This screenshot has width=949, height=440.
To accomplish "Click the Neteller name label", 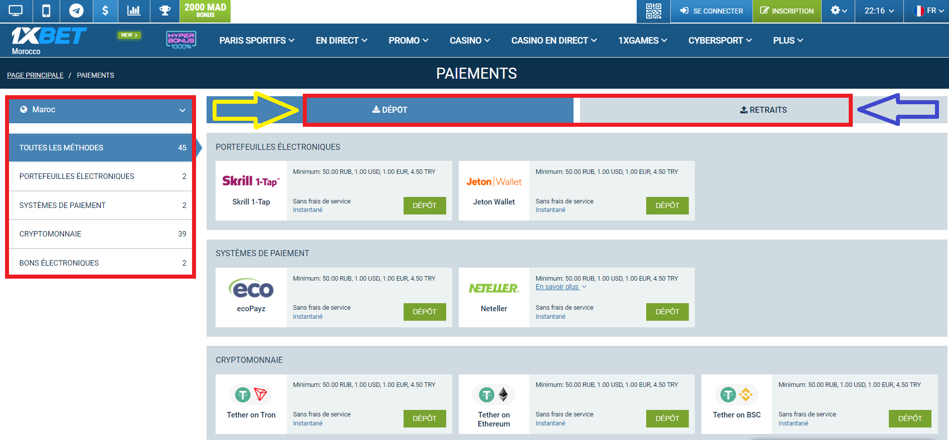I will pos(494,309).
